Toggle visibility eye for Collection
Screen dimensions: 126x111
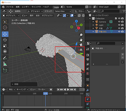[x=119, y=18]
